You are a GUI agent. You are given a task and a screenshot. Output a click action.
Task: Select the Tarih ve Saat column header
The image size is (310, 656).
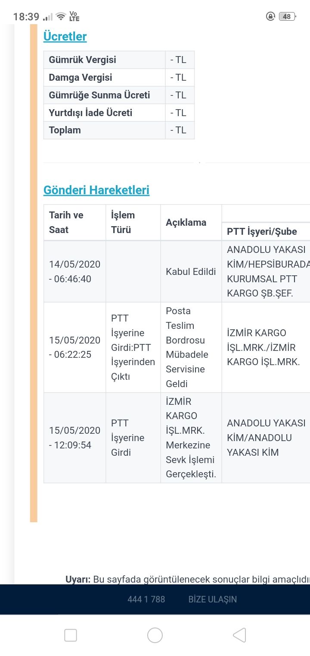click(66, 222)
